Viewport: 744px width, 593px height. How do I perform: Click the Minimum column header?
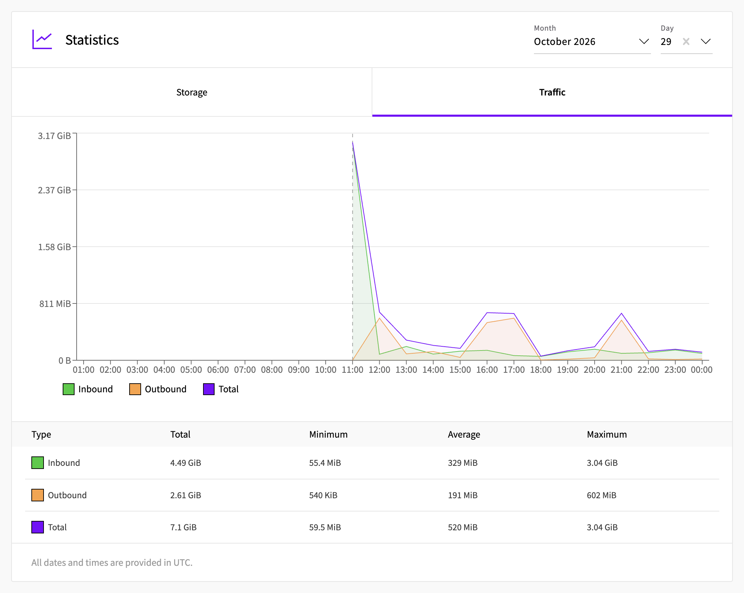(x=328, y=434)
